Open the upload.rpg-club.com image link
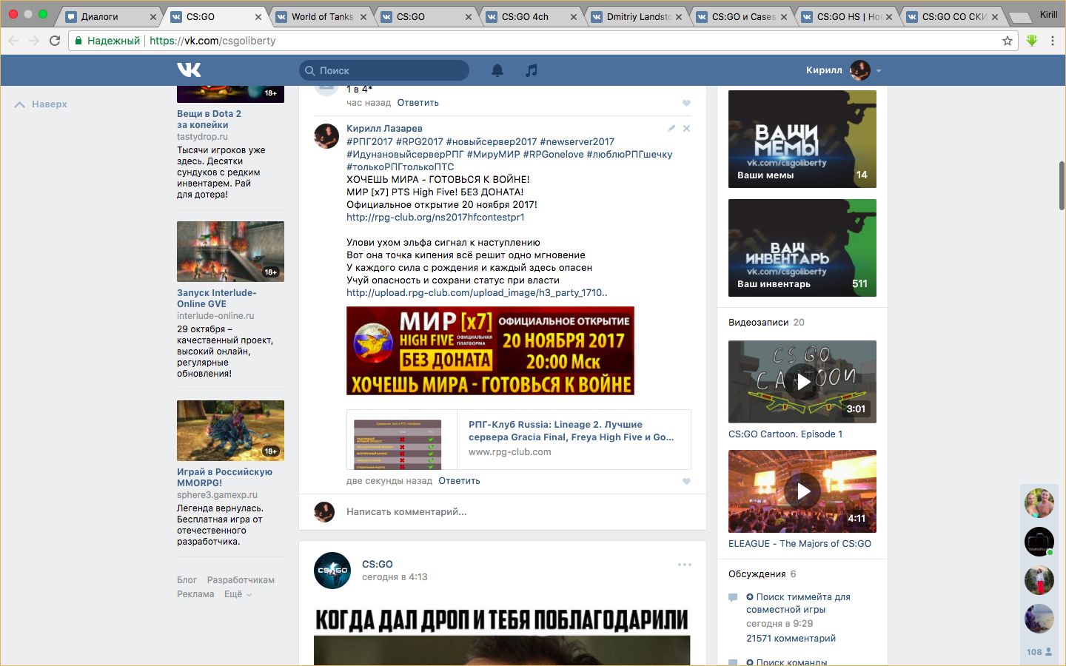The width and height of the screenshot is (1066, 666). (477, 293)
